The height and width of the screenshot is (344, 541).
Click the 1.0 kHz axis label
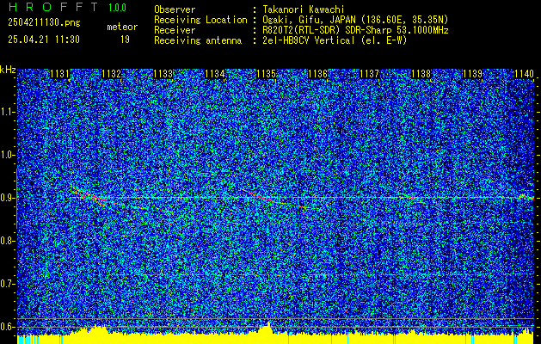click(7, 155)
